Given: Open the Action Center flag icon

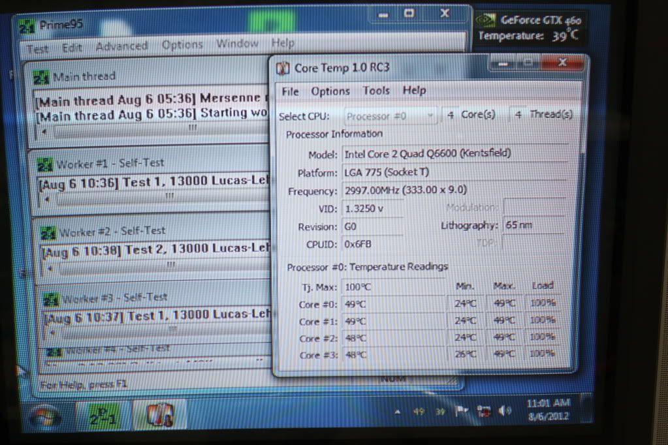Looking at the screenshot, I should click(x=462, y=411).
